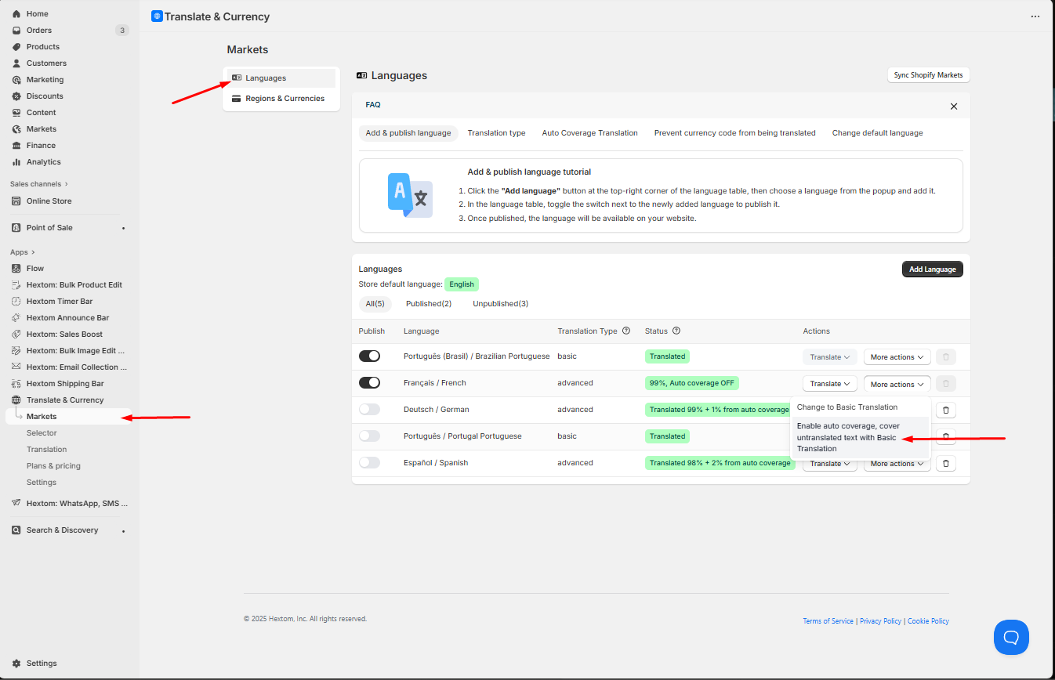Open Settings with the gear icon in sidebar
The image size is (1055, 680).
pos(16,664)
